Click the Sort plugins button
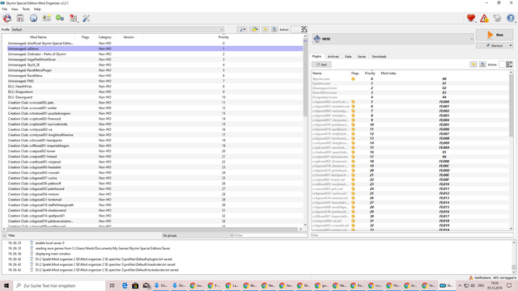Viewport: 518px width, 291px height. click(x=321, y=65)
